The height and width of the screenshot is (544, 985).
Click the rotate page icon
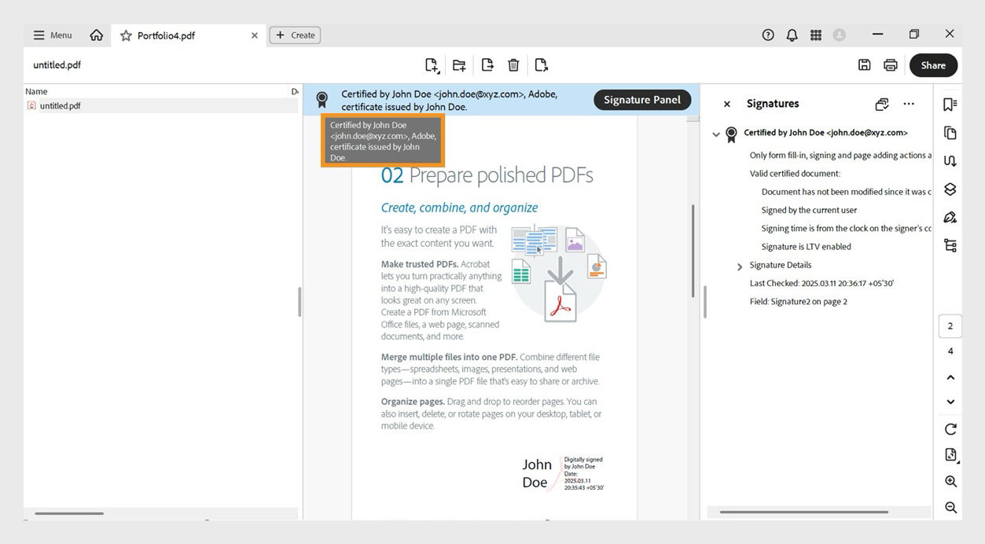950,428
